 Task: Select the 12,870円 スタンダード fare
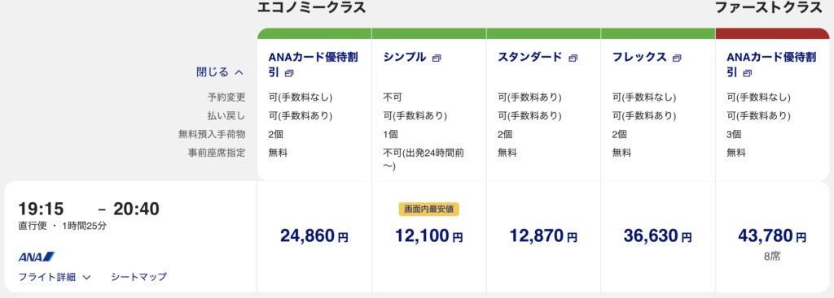tap(543, 236)
